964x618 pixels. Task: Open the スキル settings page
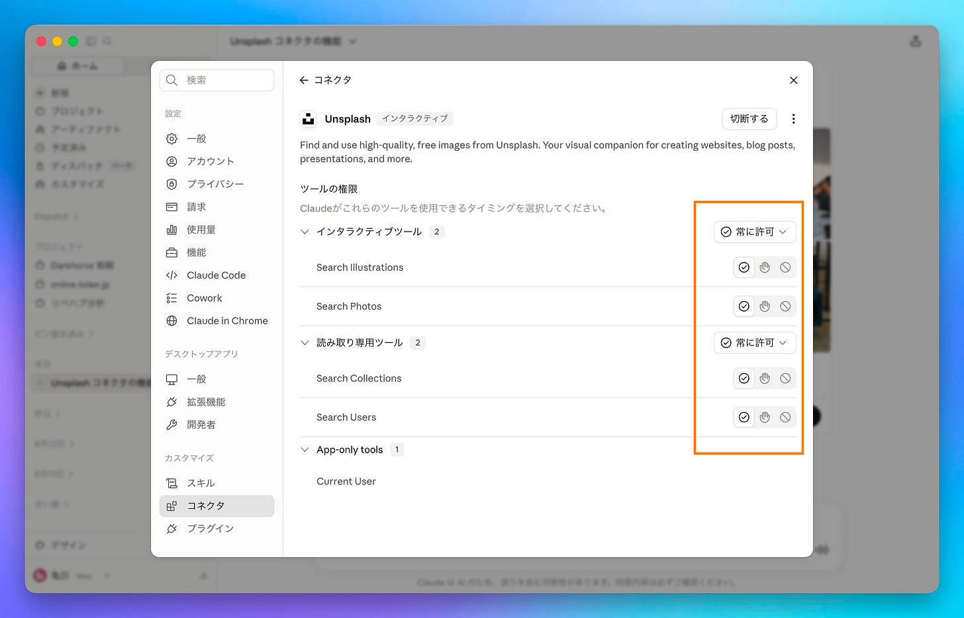[x=217, y=483]
